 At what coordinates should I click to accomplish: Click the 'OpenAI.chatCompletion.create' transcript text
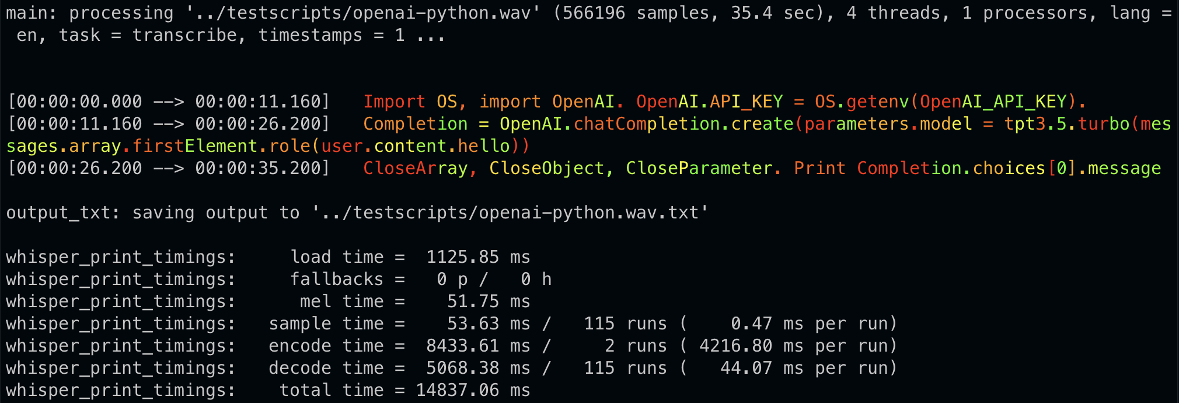pyautogui.click(x=647, y=124)
